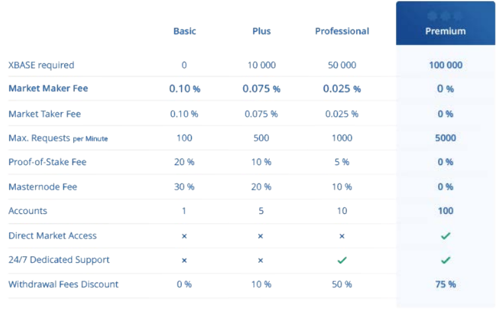
Task: Click the Professional Direct Market Access cross icon
Action: pos(342,236)
